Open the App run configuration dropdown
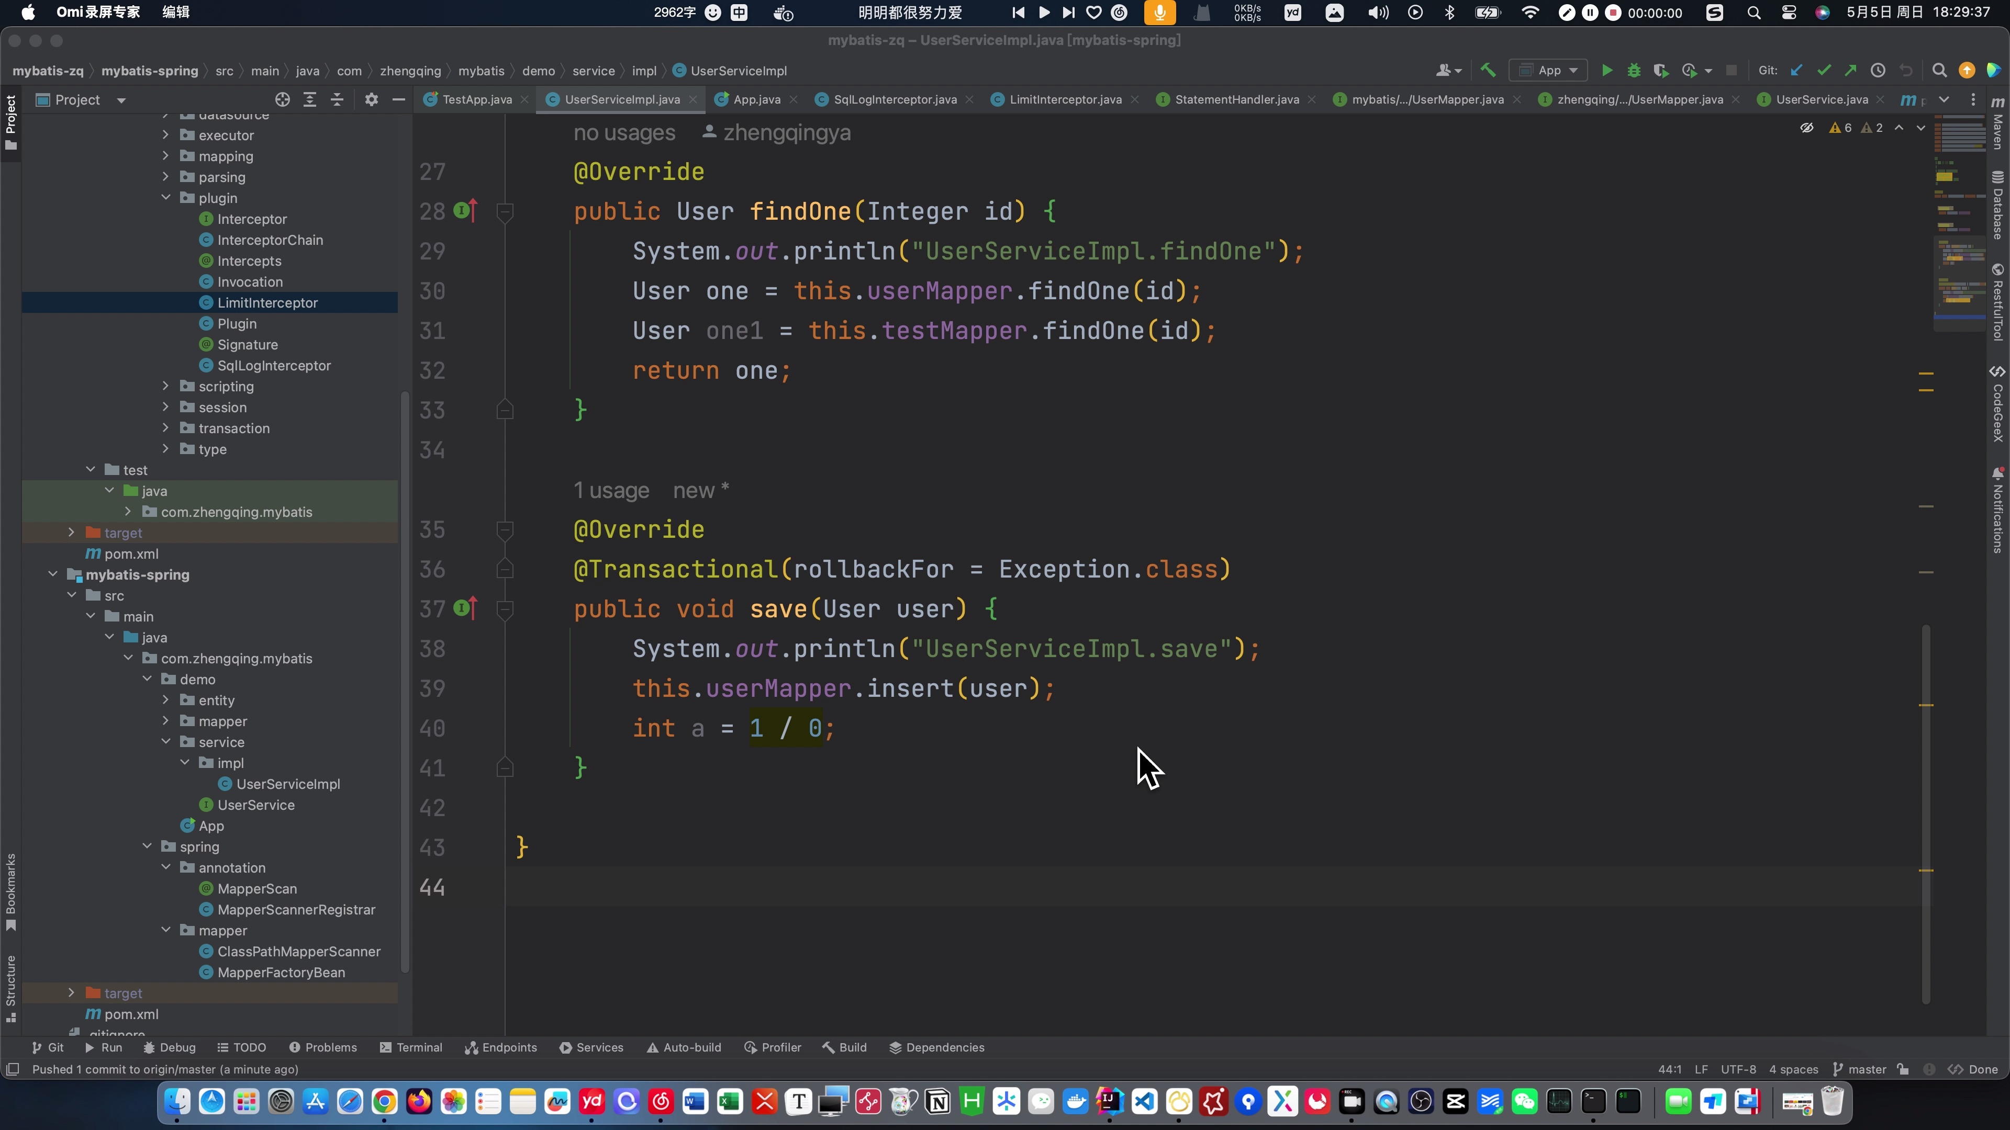 pos(1549,71)
